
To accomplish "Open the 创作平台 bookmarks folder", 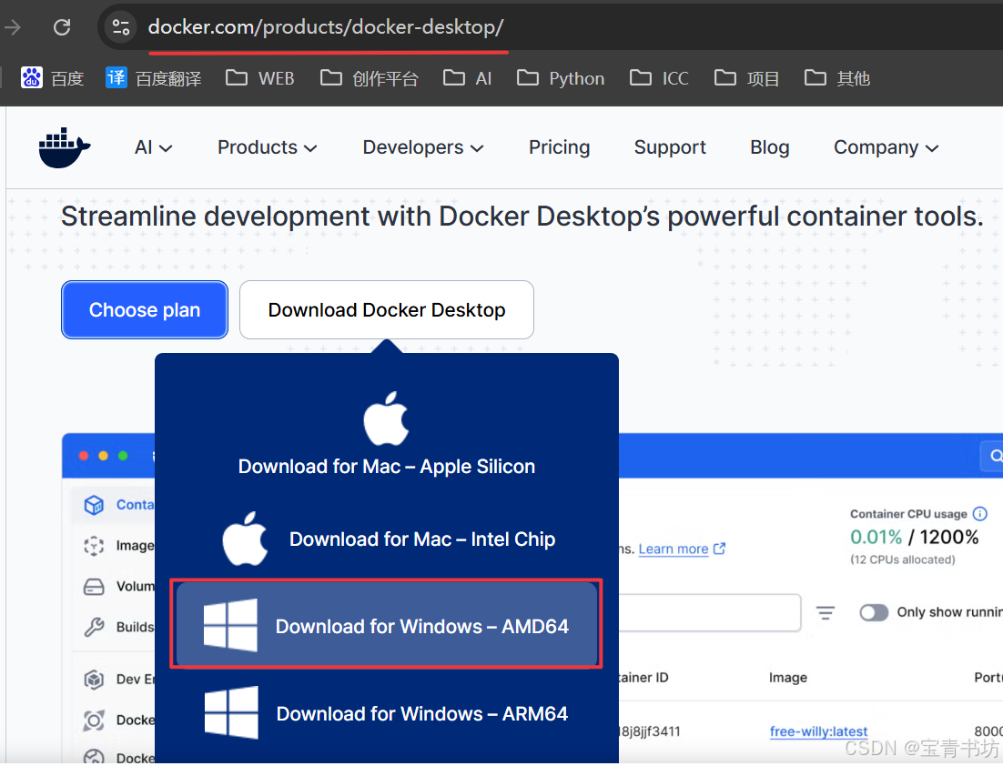I will click(x=370, y=78).
